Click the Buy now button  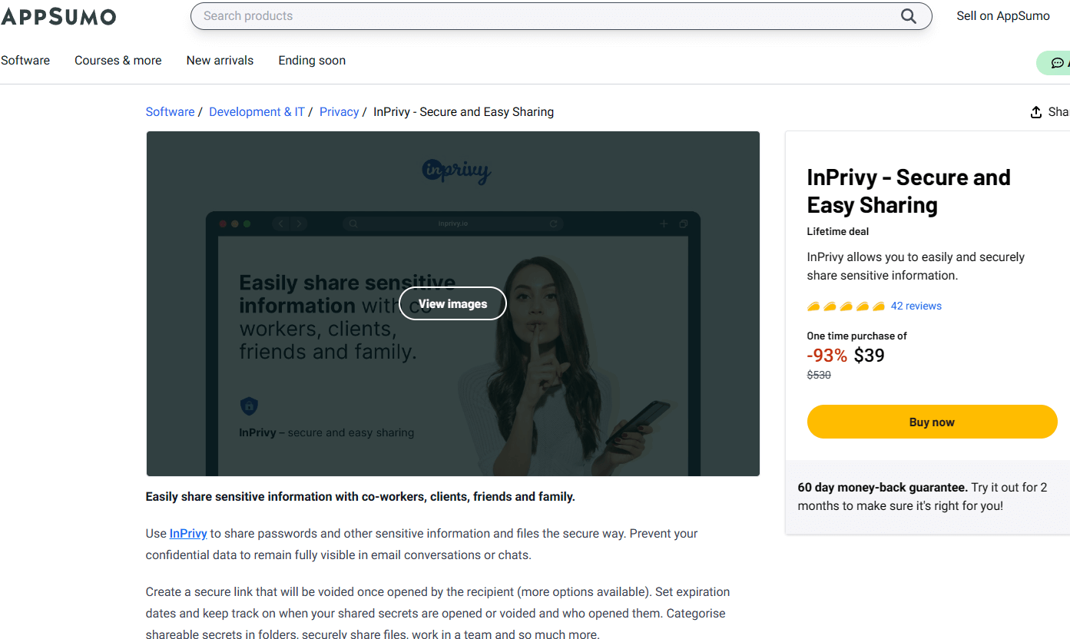(x=932, y=422)
